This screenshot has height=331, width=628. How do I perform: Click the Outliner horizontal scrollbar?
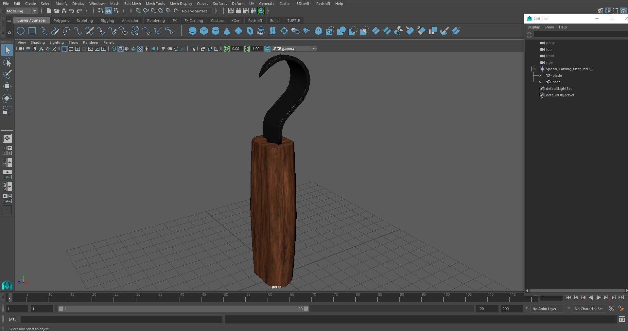coord(577,290)
